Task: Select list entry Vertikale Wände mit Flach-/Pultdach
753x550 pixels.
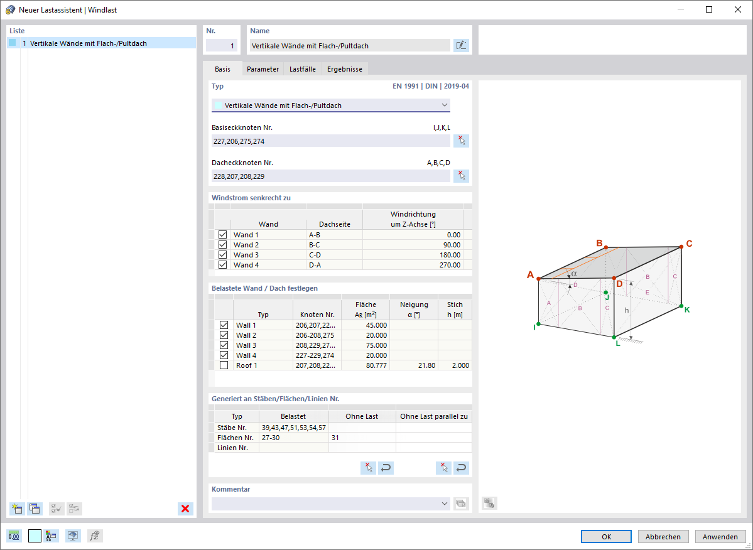Action: tap(101, 43)
